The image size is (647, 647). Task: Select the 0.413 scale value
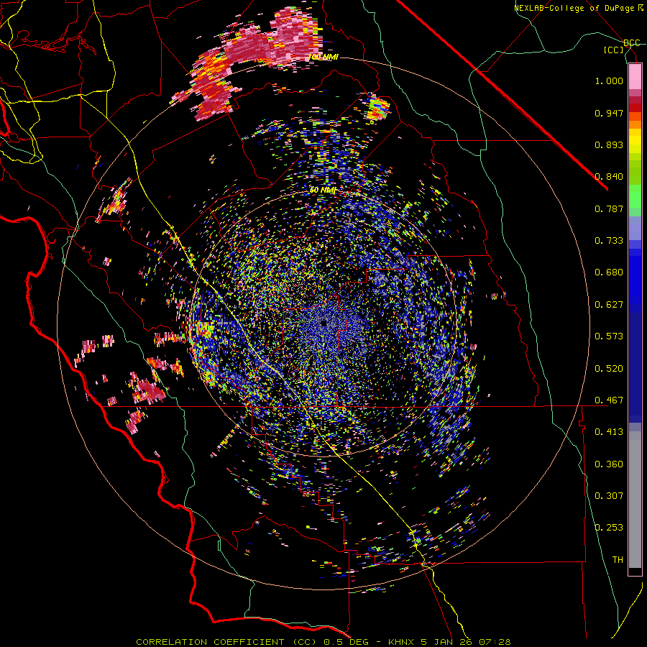click(609, 432)
